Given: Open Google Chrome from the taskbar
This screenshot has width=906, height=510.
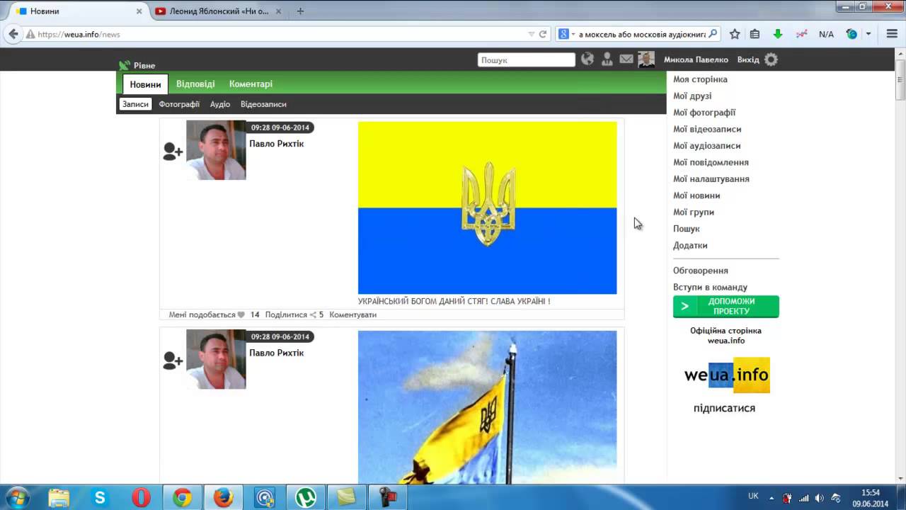Looking at the screenshot, I should (x=182, y=498).
